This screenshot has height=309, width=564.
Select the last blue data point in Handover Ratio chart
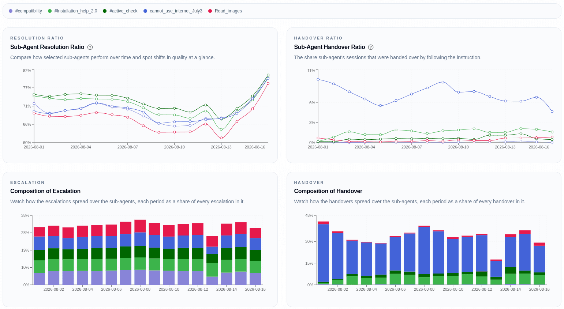point(552,112)
